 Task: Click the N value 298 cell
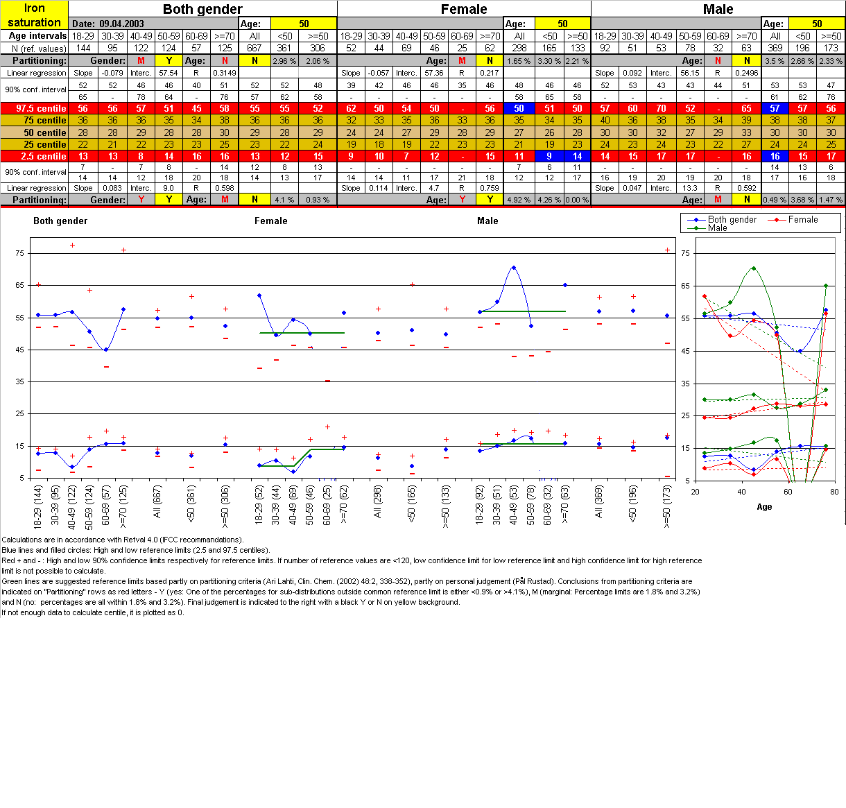pos(519,49)
